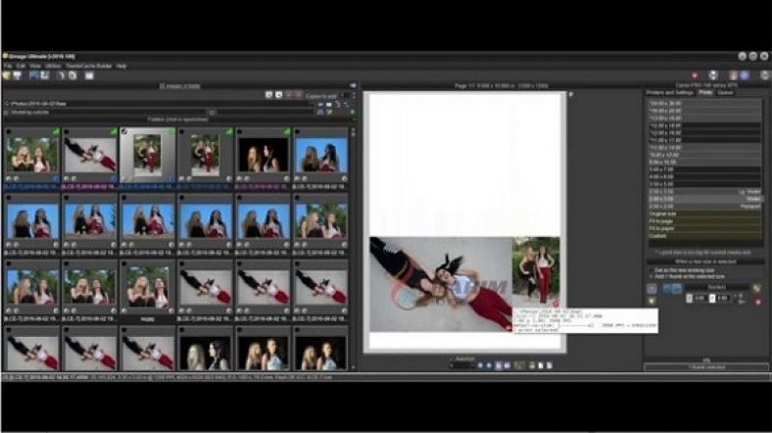
Task: Click the 1 thumb selected button
Action: point(706,367)
